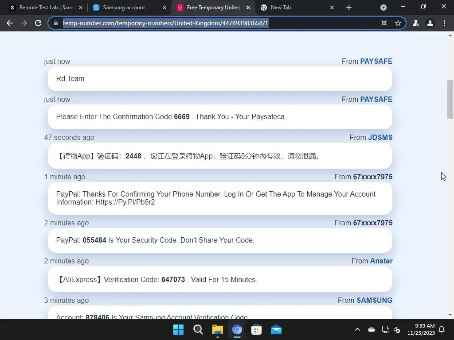Viewport: 454px width, 340px height.
Task: Go back to the previous page
Action: point(10,23)
